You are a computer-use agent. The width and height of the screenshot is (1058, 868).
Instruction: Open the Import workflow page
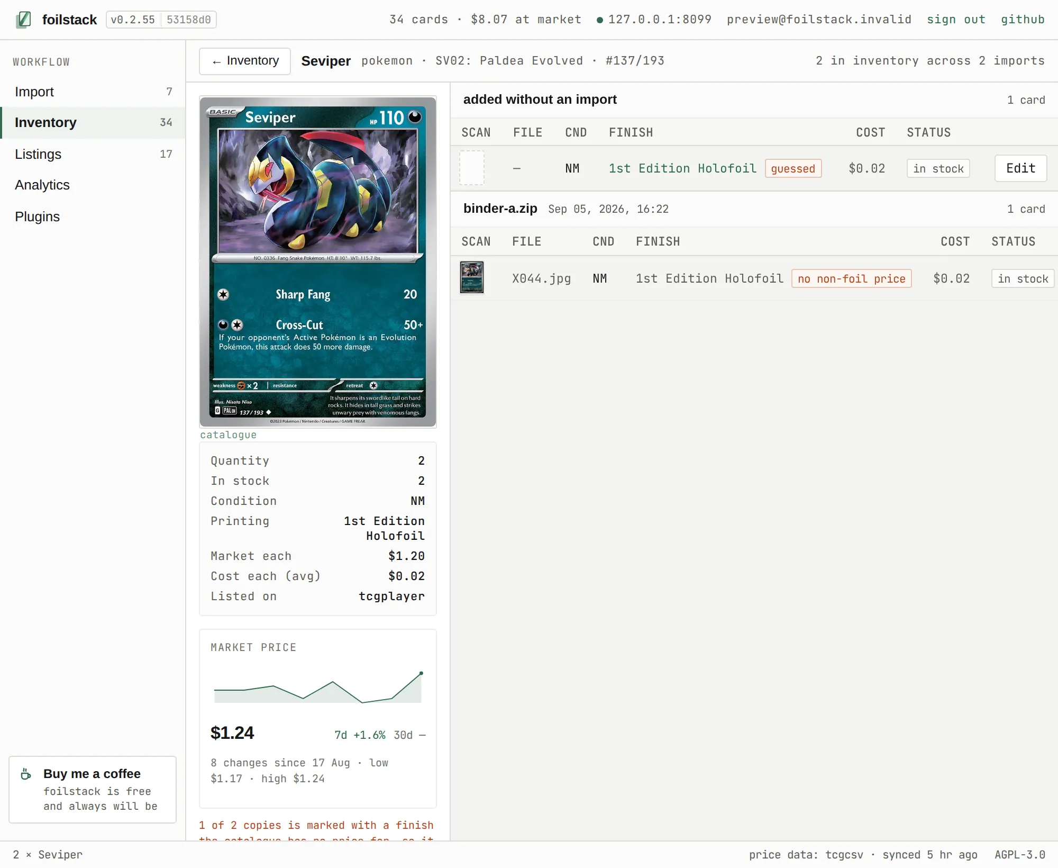click(93, 92)
